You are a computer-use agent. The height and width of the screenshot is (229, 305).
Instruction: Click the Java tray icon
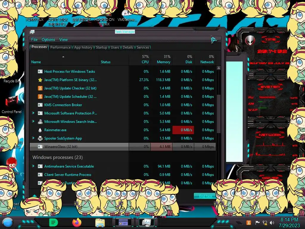tap(249, 222)
